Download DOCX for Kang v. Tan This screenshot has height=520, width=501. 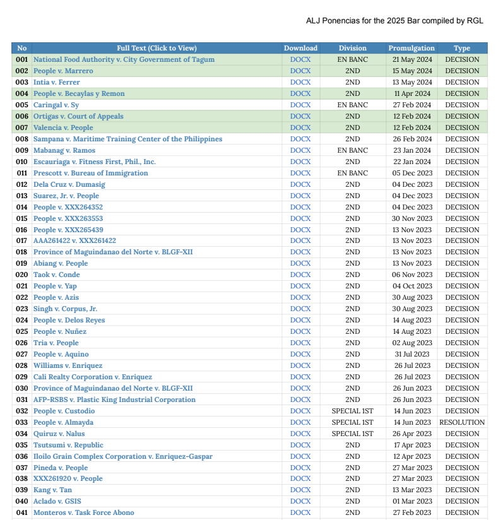300,490
